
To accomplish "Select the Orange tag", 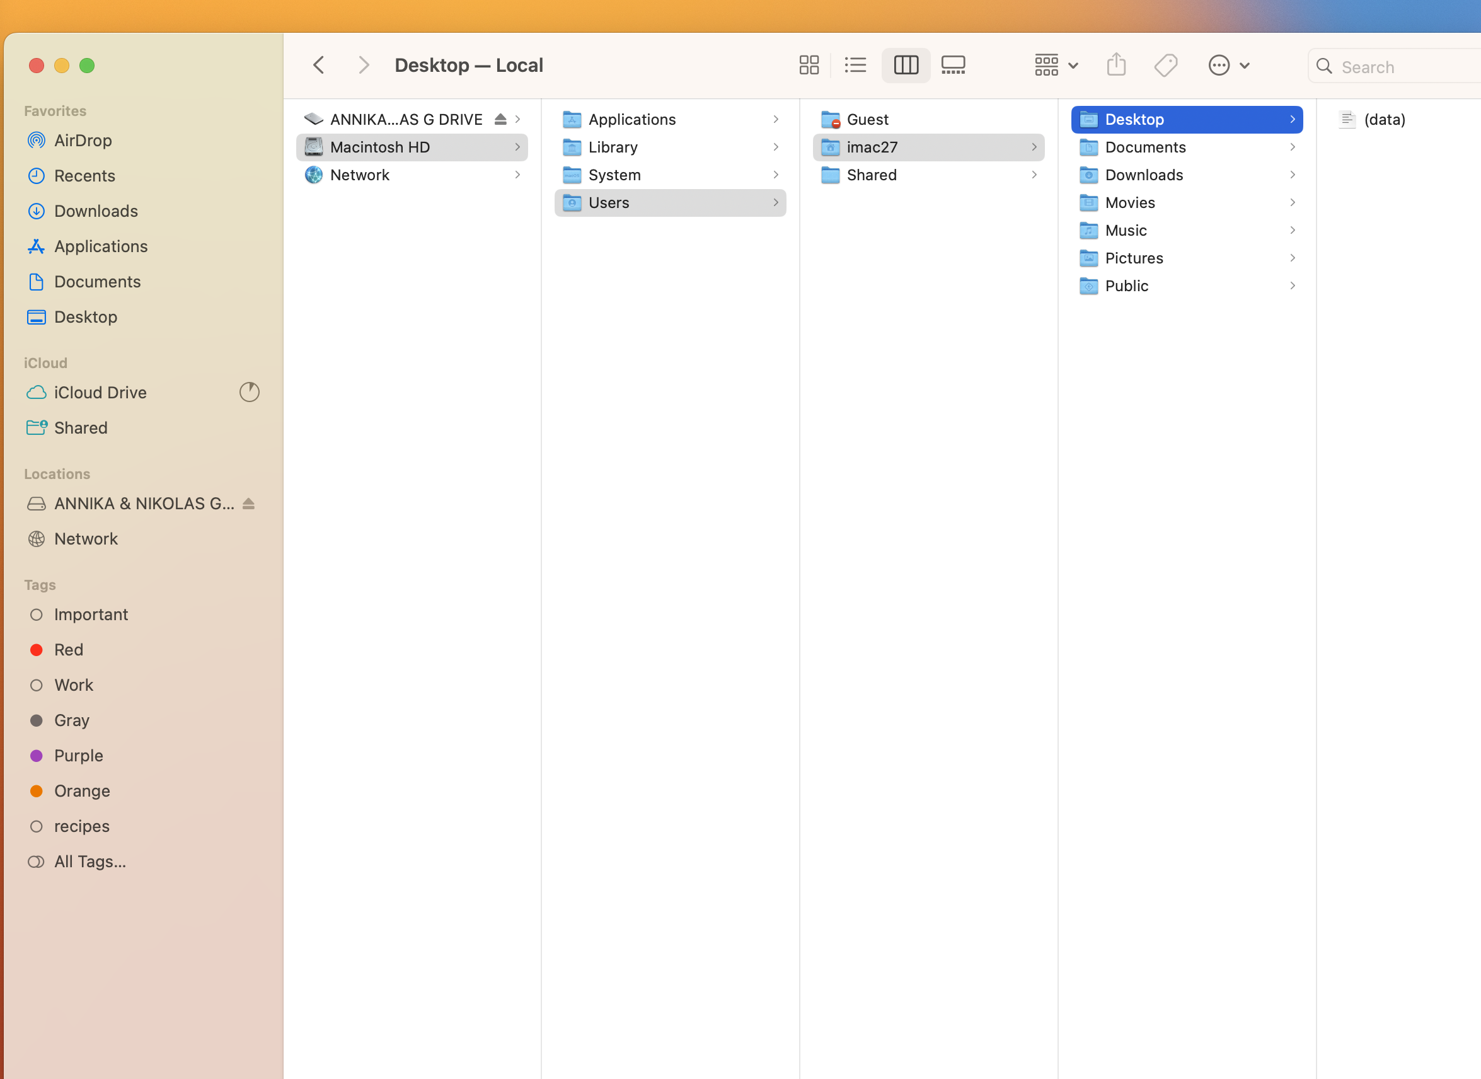I will (82, 791).
